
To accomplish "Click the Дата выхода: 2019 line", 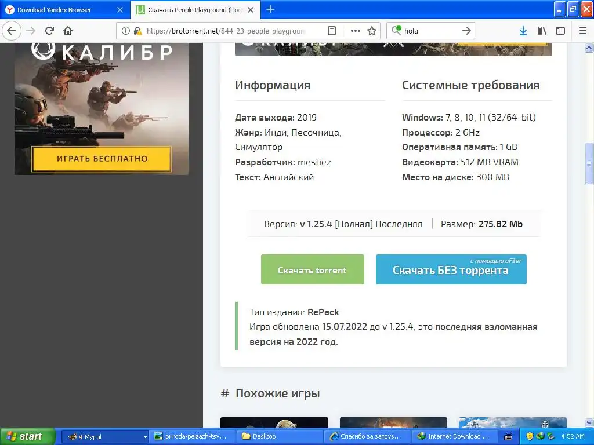I will 276,117.
